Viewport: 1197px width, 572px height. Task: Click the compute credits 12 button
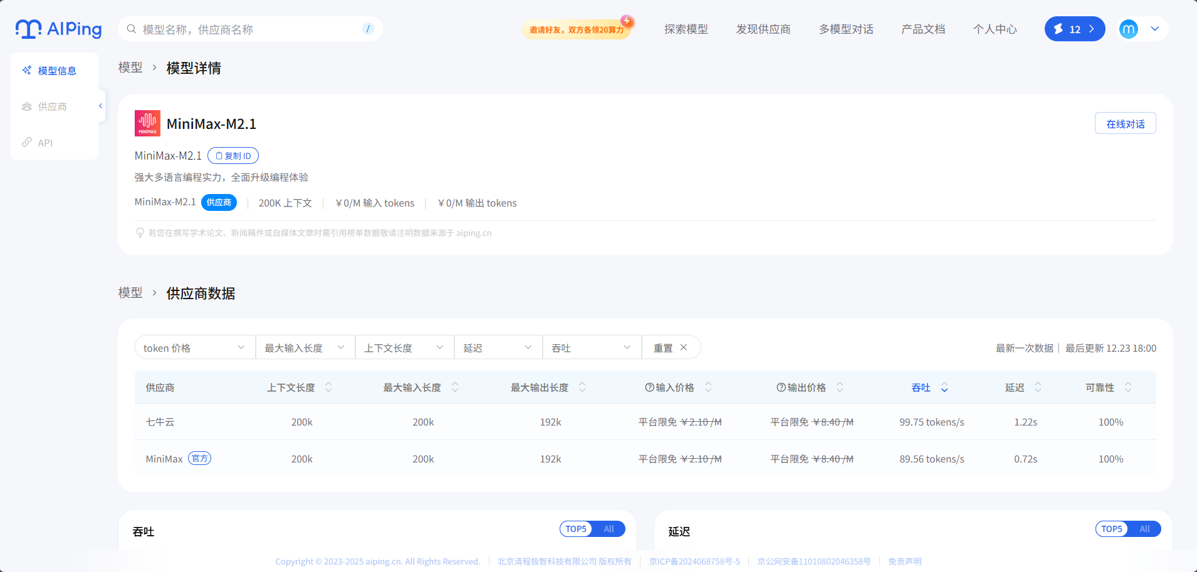1075,29
